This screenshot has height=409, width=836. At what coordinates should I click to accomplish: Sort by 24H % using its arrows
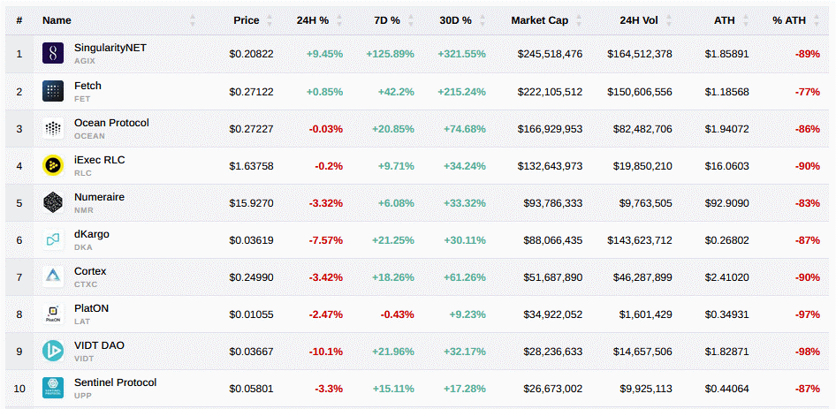pos(338,20)
